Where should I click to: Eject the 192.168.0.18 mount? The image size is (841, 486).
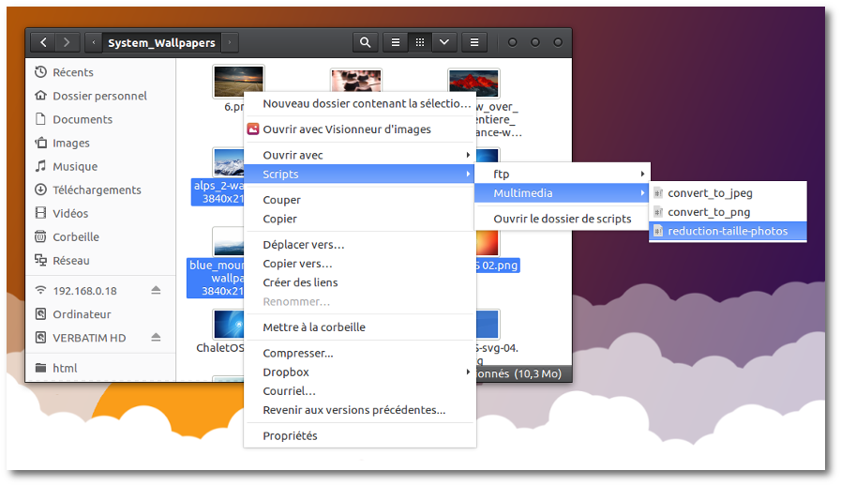(156, 290)
